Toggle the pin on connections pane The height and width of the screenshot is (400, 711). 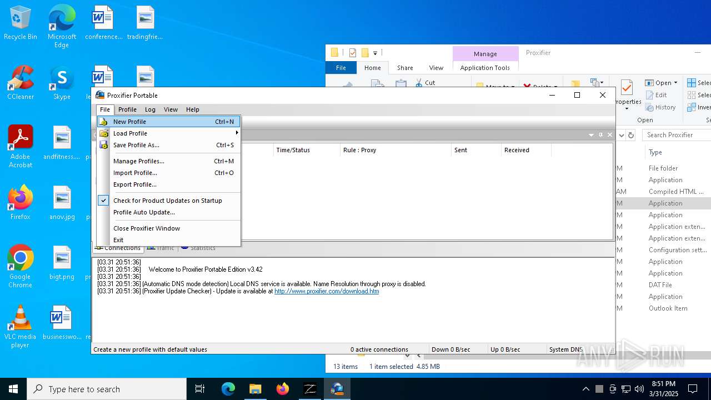(x=600, y=135)
